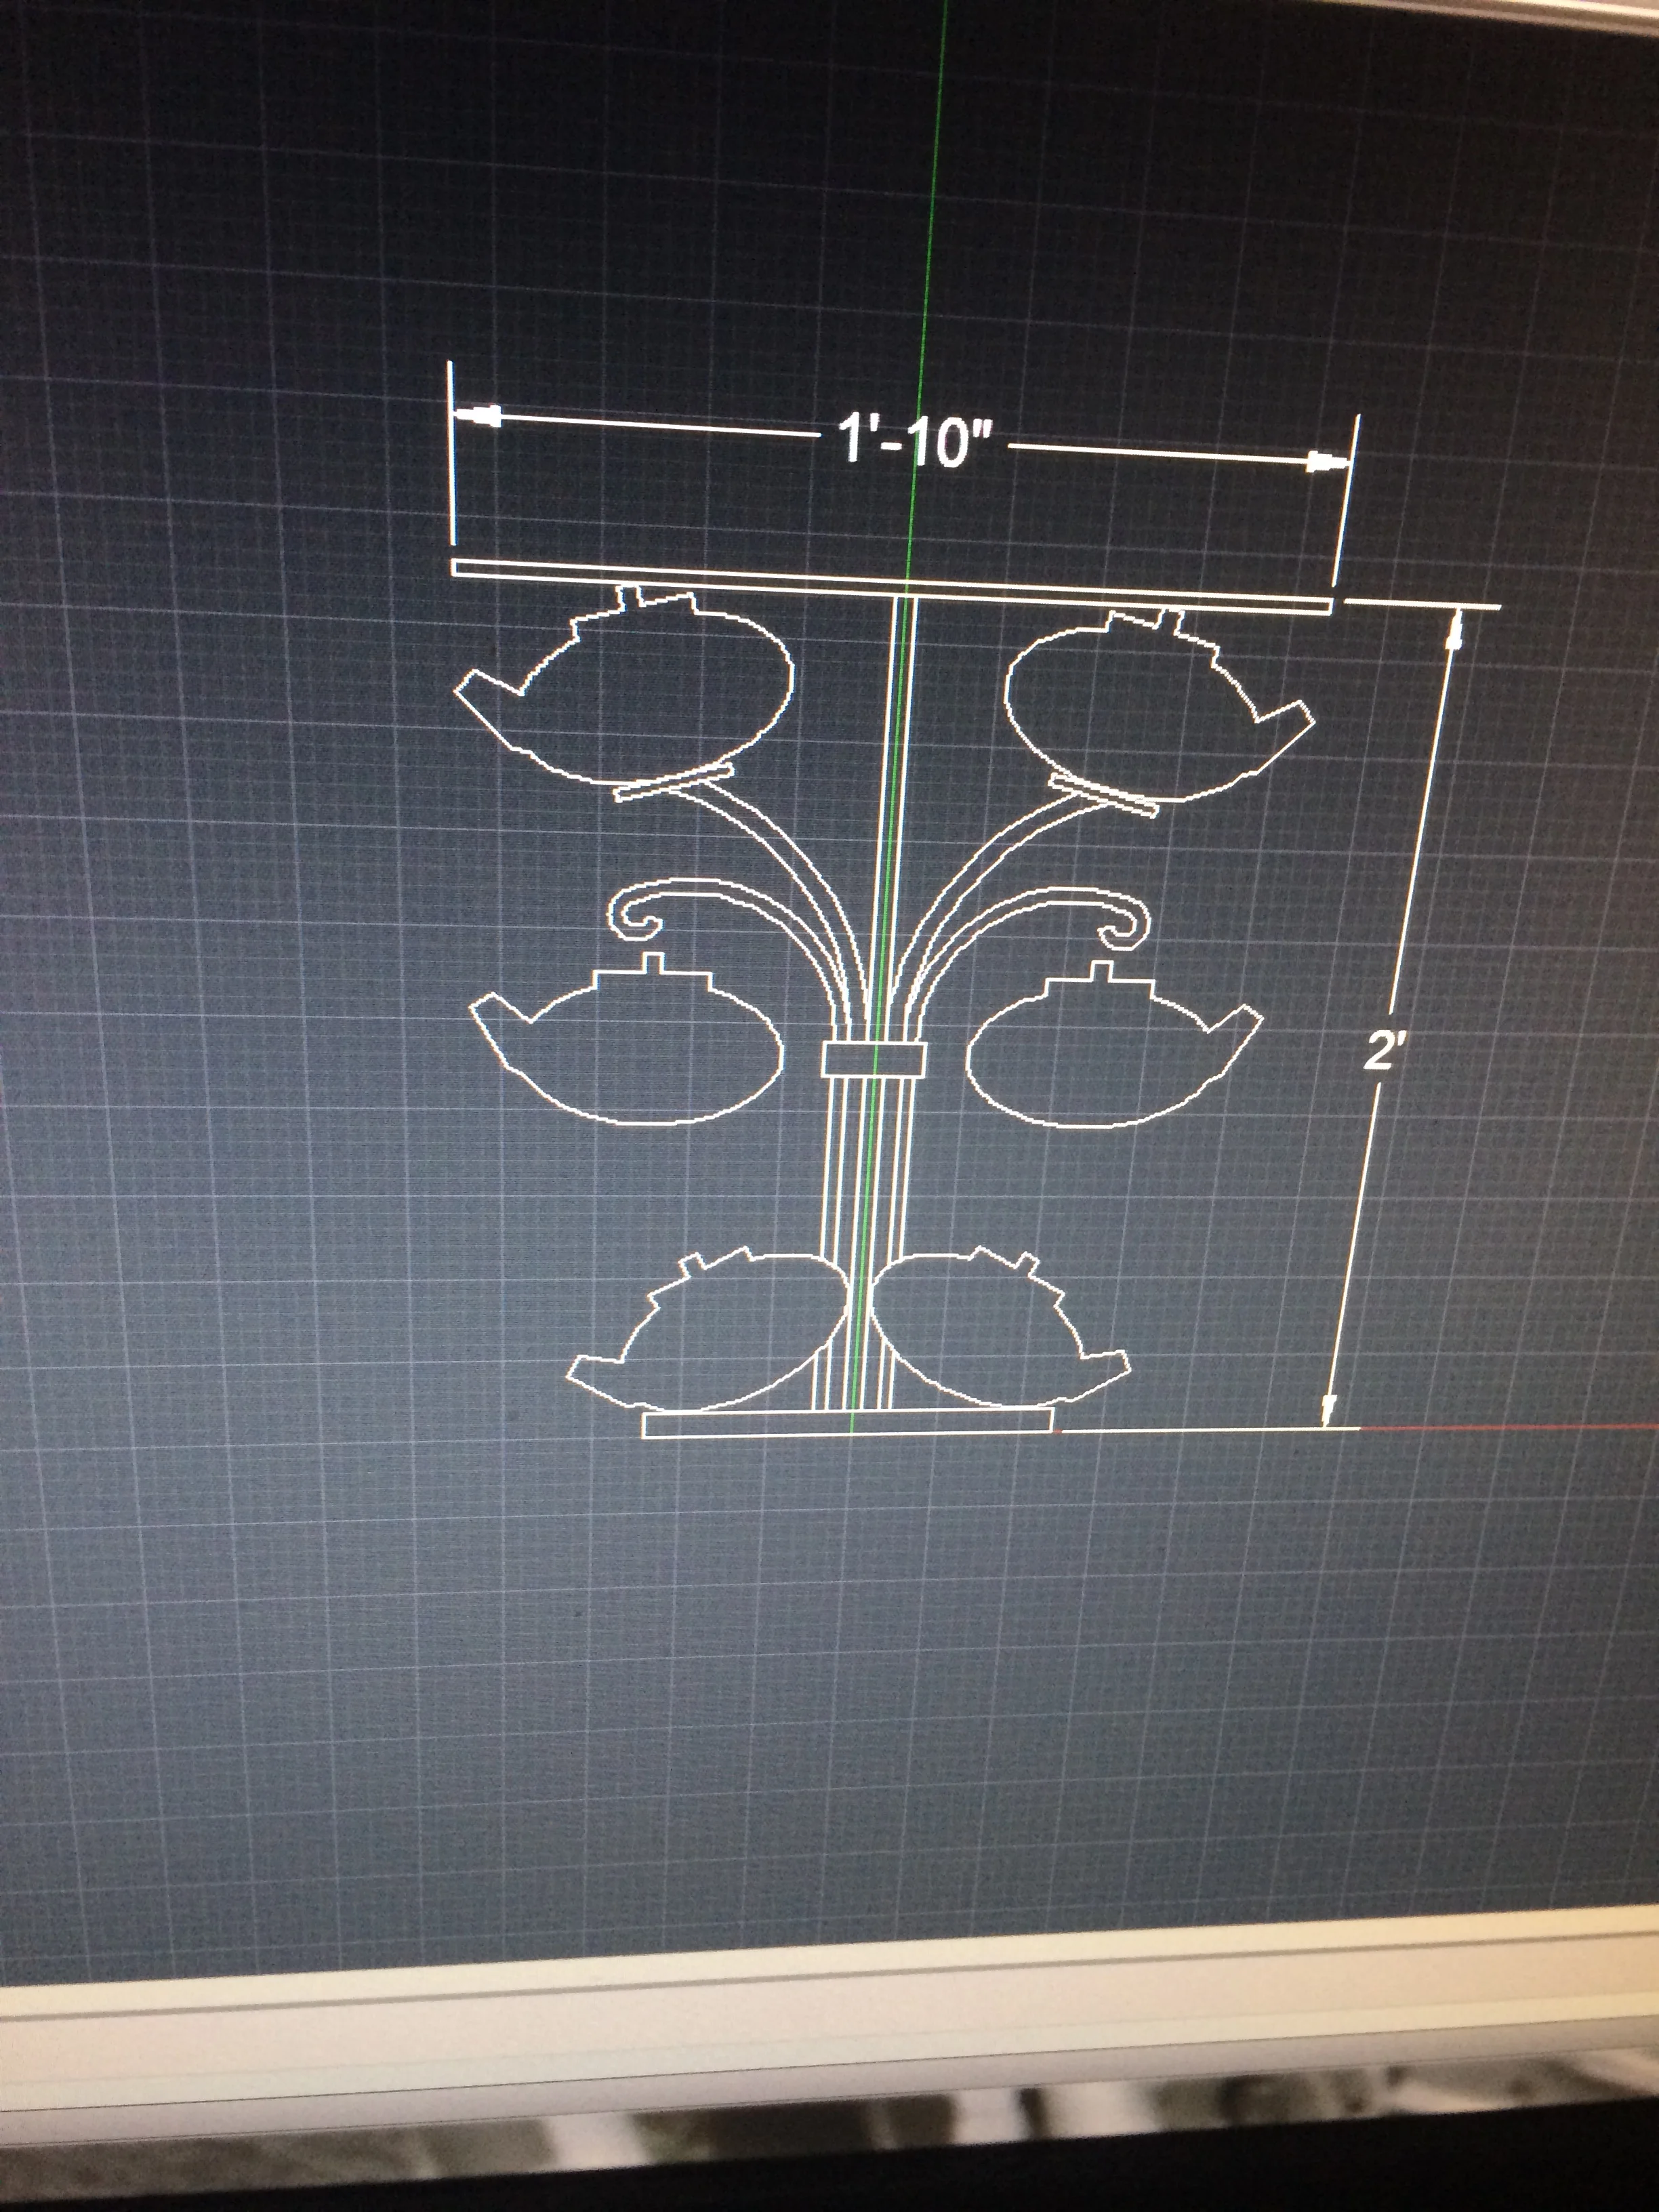Click the bottom-right teapot outline

[1000, 1328]
